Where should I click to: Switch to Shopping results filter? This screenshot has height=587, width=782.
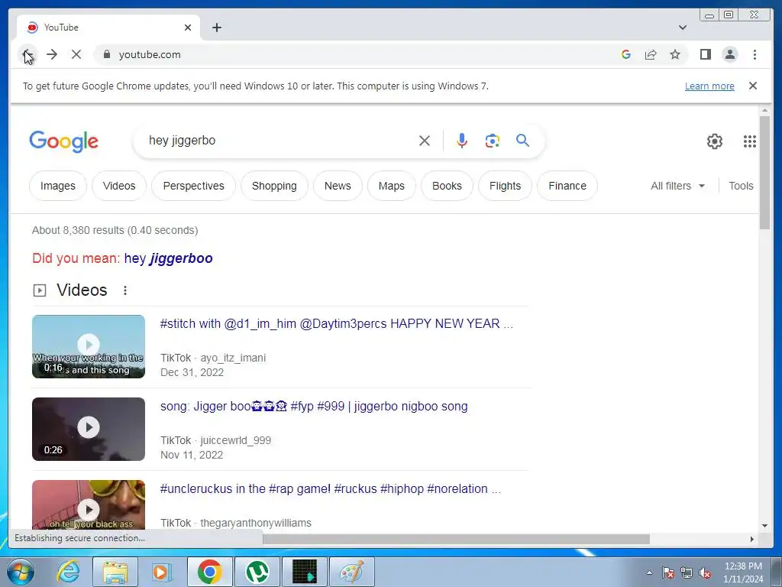pos(274,186)
